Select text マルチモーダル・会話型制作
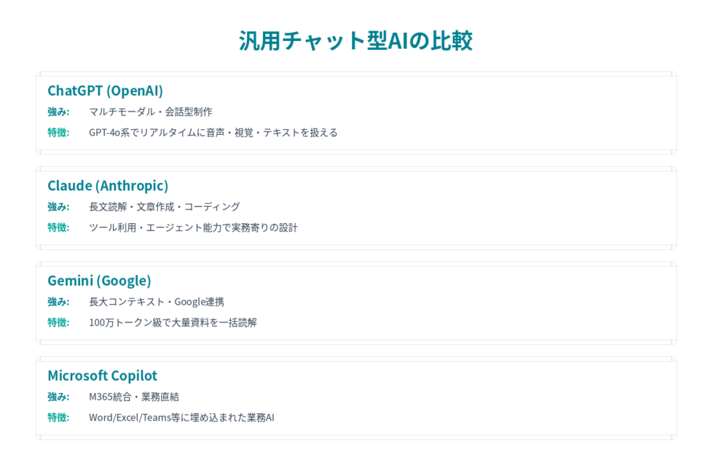712x475 pixels. [150, 111]
